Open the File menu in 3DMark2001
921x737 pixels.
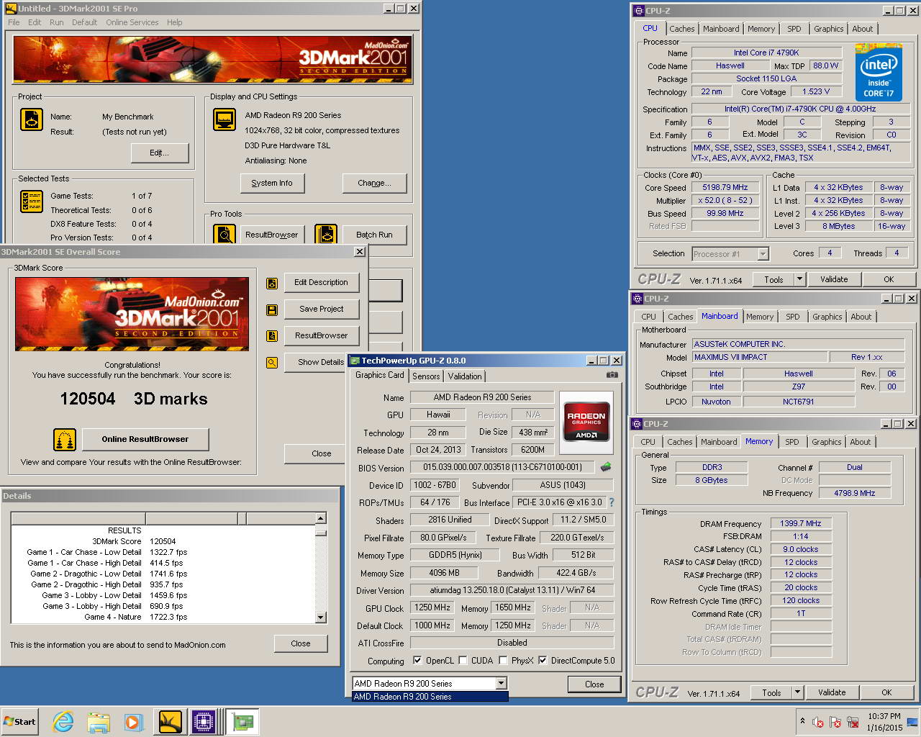(x=14, y=22)
